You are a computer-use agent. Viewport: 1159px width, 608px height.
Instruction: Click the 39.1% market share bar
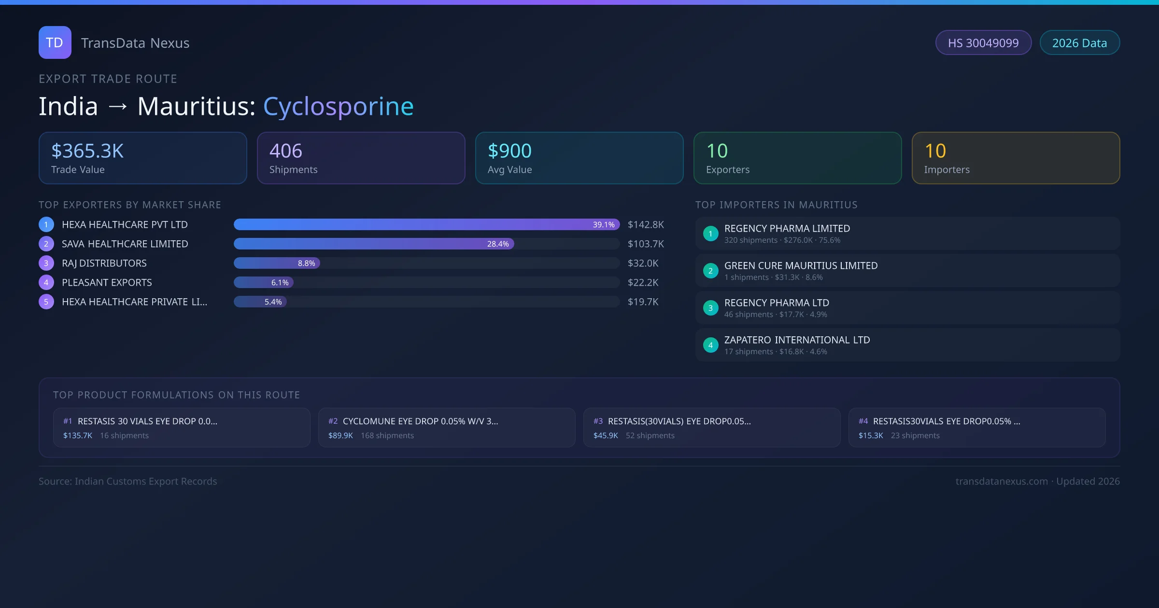pos(426,224)
